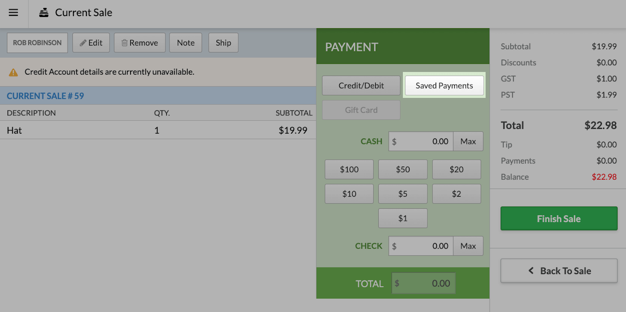Click the Current Sale page title

click(x=84, y=13)
